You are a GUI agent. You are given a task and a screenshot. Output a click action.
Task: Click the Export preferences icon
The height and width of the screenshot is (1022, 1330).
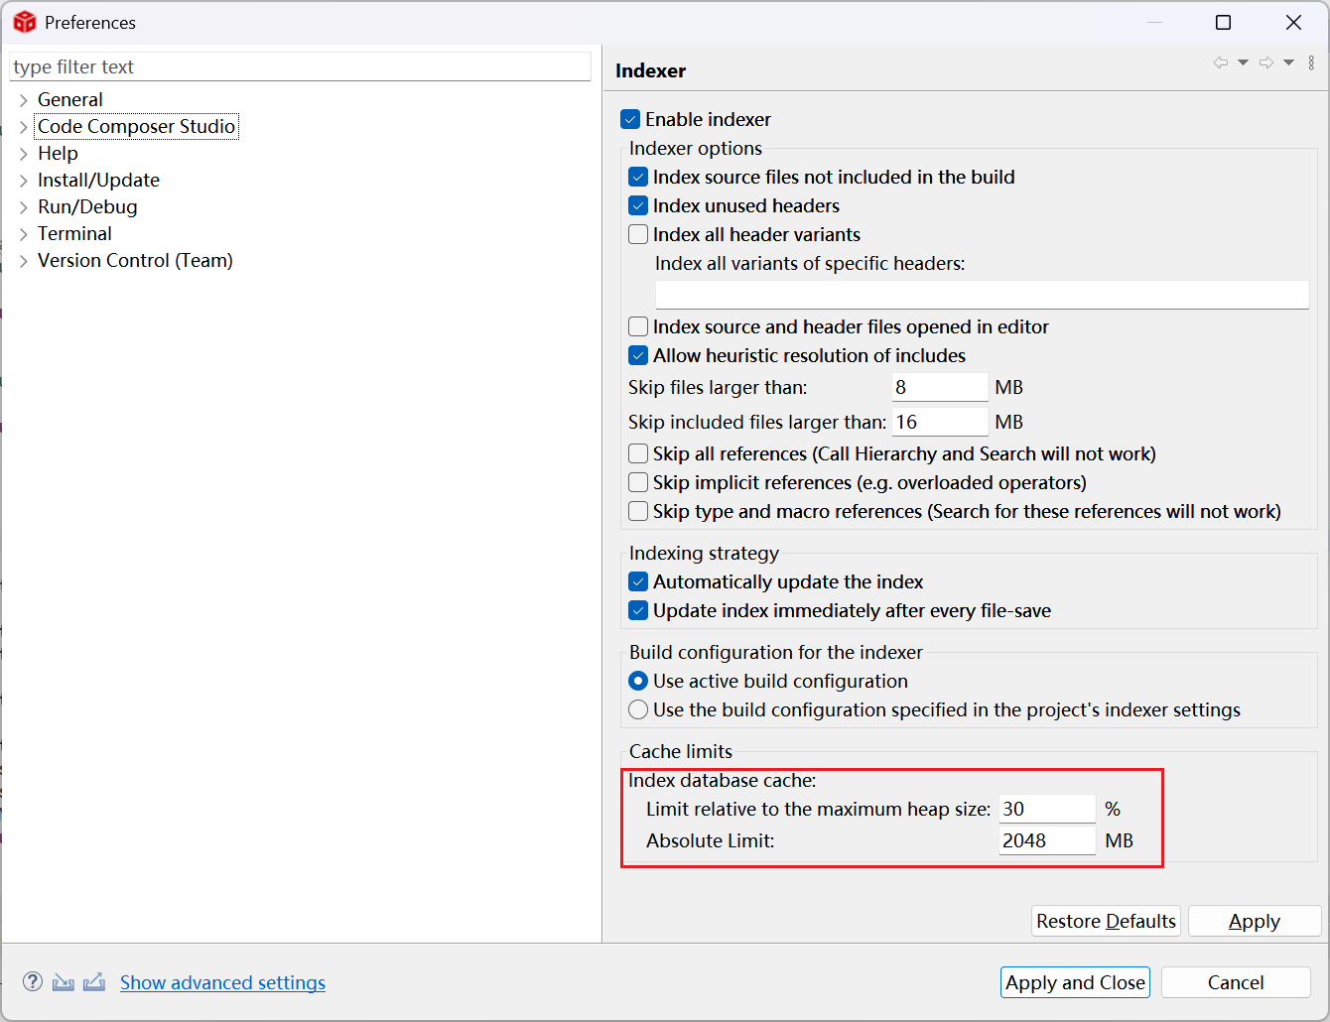pos(94,982)
